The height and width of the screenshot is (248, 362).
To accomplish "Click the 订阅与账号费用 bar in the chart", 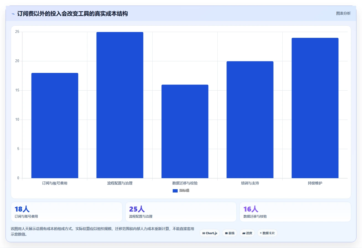I will tap(55, 126).
